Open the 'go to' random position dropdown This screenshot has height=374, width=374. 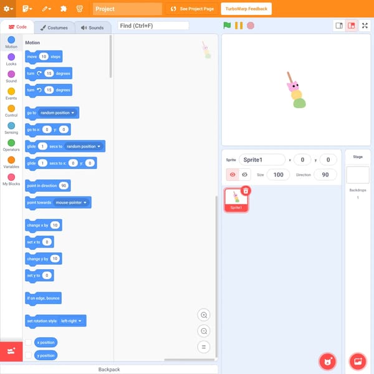(57, 113)
